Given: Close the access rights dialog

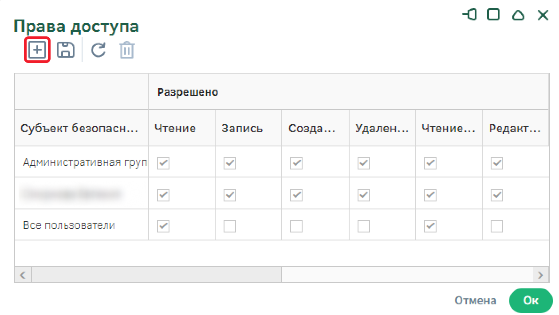Looking at the screenshot, I should click(543, 15).
